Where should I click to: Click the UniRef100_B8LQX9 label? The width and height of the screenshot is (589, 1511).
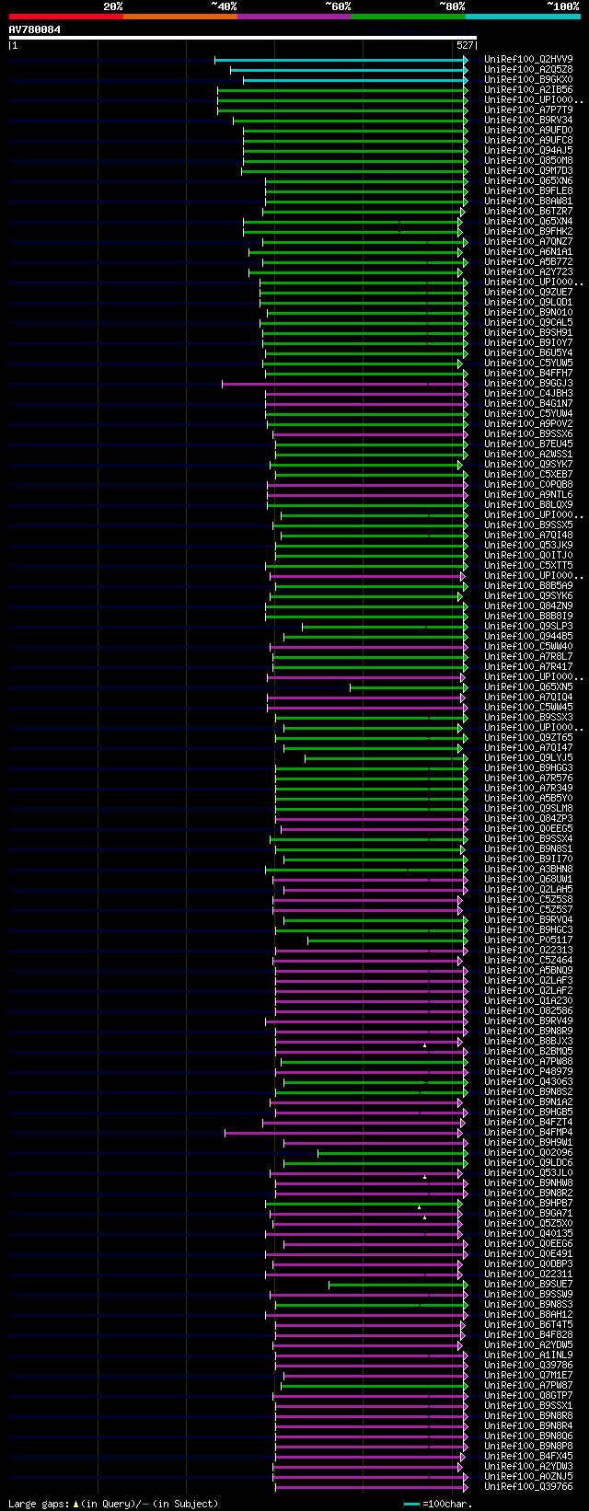[528, 505]
